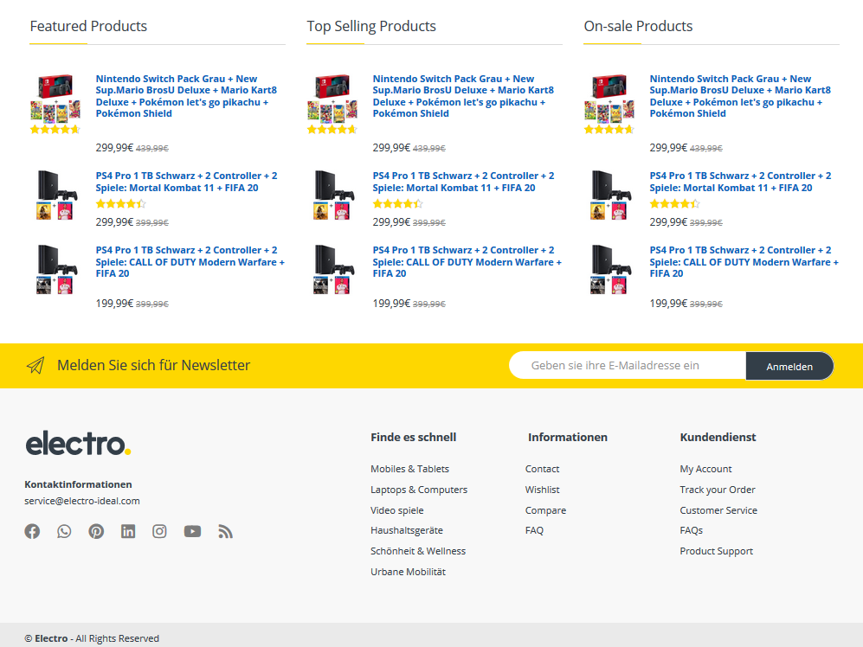Screen dimensions: 863x647
Task: Click the service@electro-ideal.com email address
Action: point(82,501)
